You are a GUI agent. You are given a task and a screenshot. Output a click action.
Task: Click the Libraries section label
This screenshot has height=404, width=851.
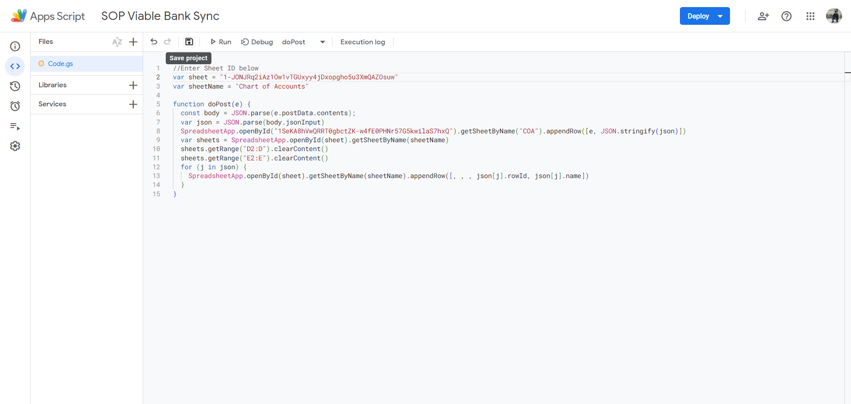pos(52,85)
